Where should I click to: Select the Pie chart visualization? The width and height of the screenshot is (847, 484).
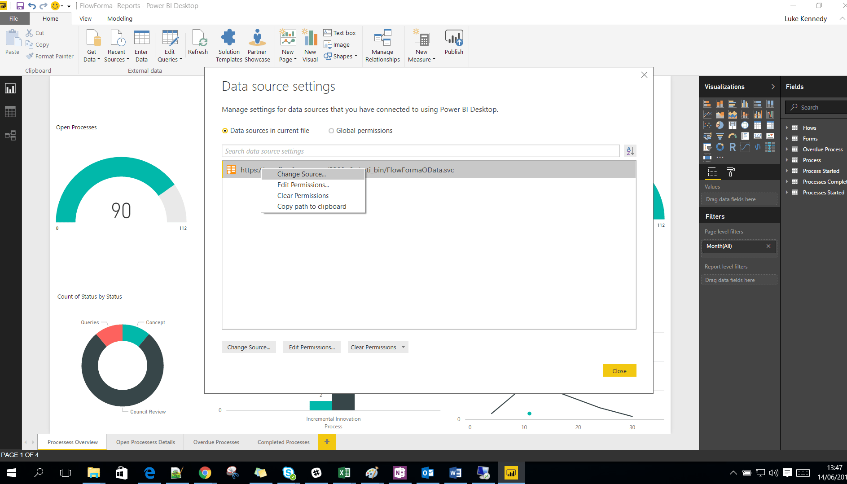720,125
